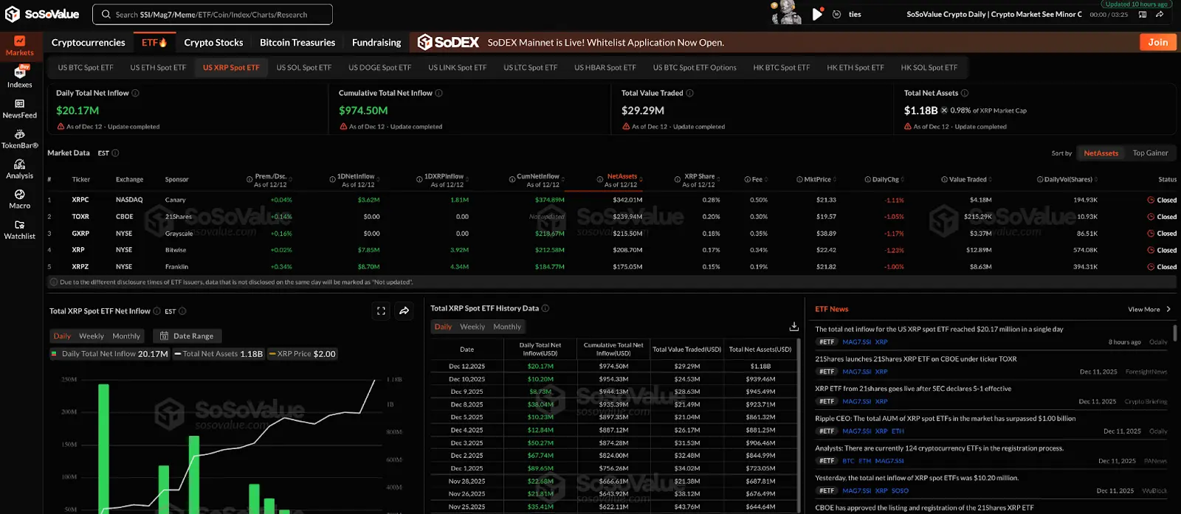
Task: Click View More in ETF News
Action: (1149, 309)
